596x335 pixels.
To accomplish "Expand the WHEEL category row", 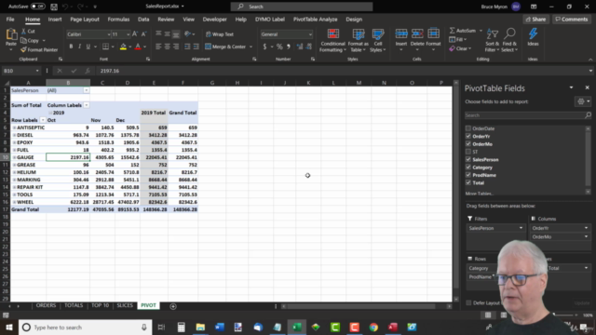I will (x=14, y=202).
